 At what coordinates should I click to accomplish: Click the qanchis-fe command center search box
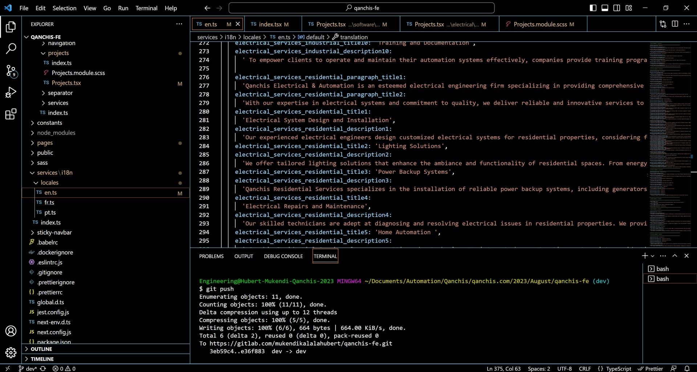[362, 8]
